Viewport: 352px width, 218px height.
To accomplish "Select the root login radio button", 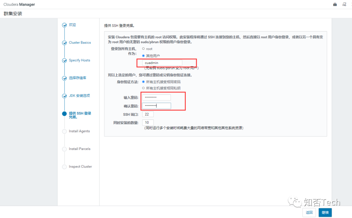I will tap(143, 48).
